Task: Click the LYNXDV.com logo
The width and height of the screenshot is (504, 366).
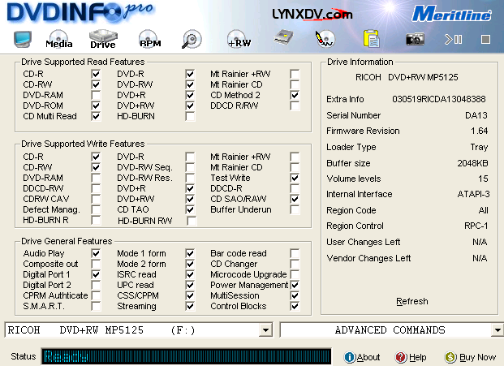Action: point(312,14)
